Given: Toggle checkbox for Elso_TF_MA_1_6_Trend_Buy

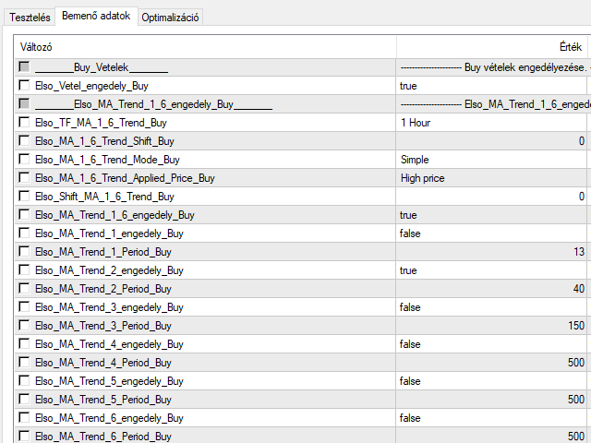Looking at the screenshot, I should [x=24, y=123].
